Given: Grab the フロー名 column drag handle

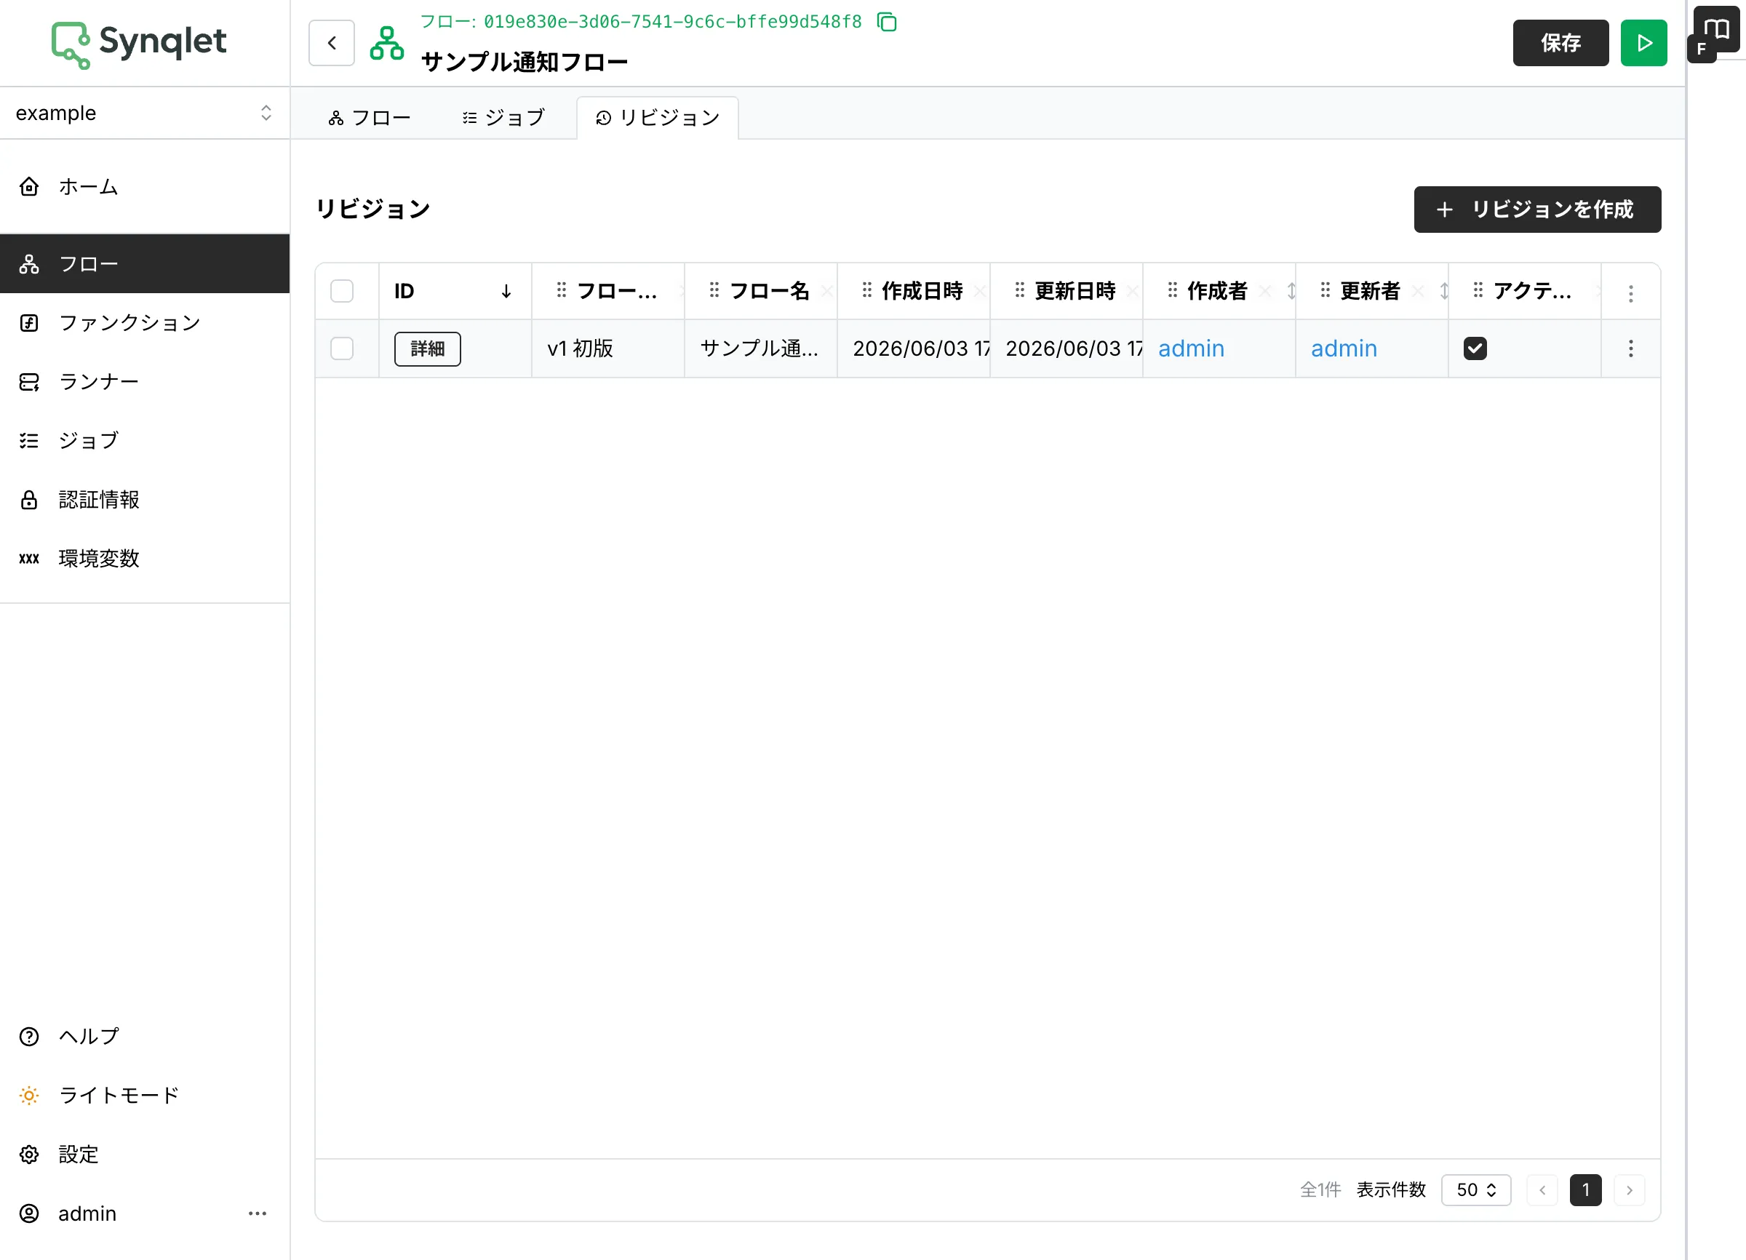Looking at the screenshot, I should coord(714,290).
